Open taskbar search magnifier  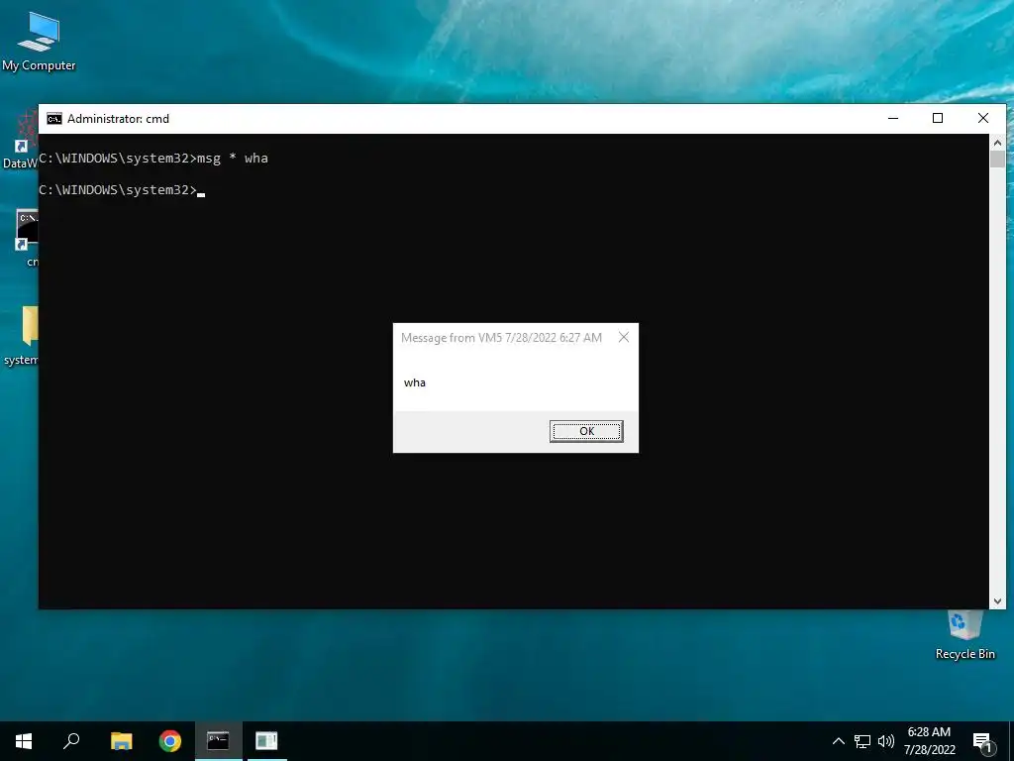71,741
